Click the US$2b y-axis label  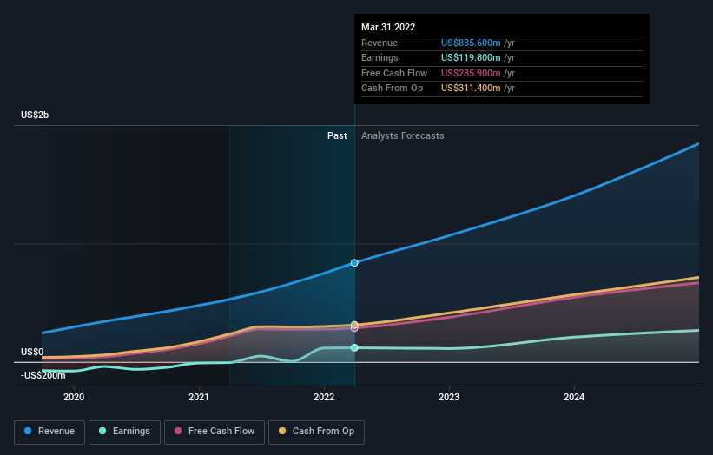click(x=35, y=115)
